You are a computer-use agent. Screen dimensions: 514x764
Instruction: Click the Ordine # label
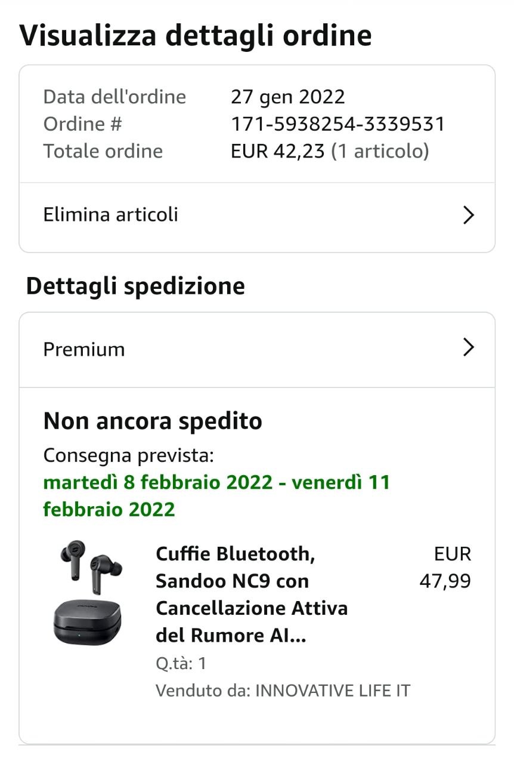point(82,124)
